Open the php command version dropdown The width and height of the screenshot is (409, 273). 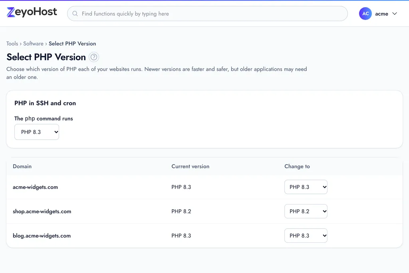(37, 132)
